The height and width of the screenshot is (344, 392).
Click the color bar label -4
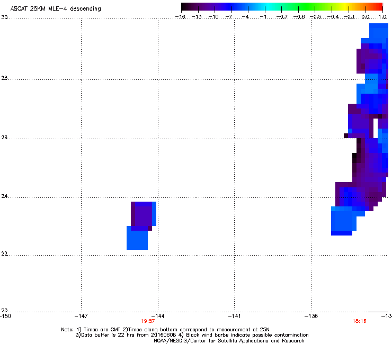(x=245, y=17)
